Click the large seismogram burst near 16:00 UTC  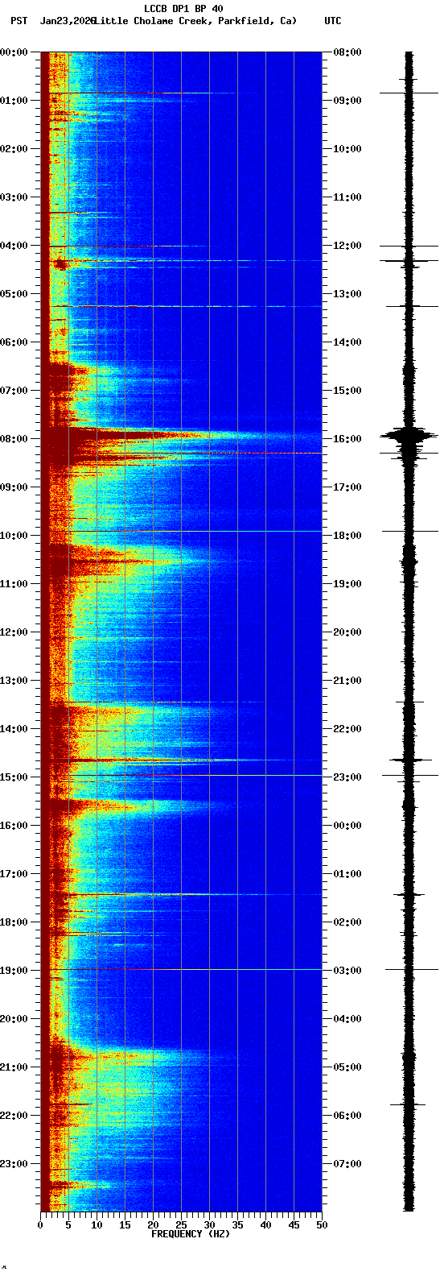point(409,436)
